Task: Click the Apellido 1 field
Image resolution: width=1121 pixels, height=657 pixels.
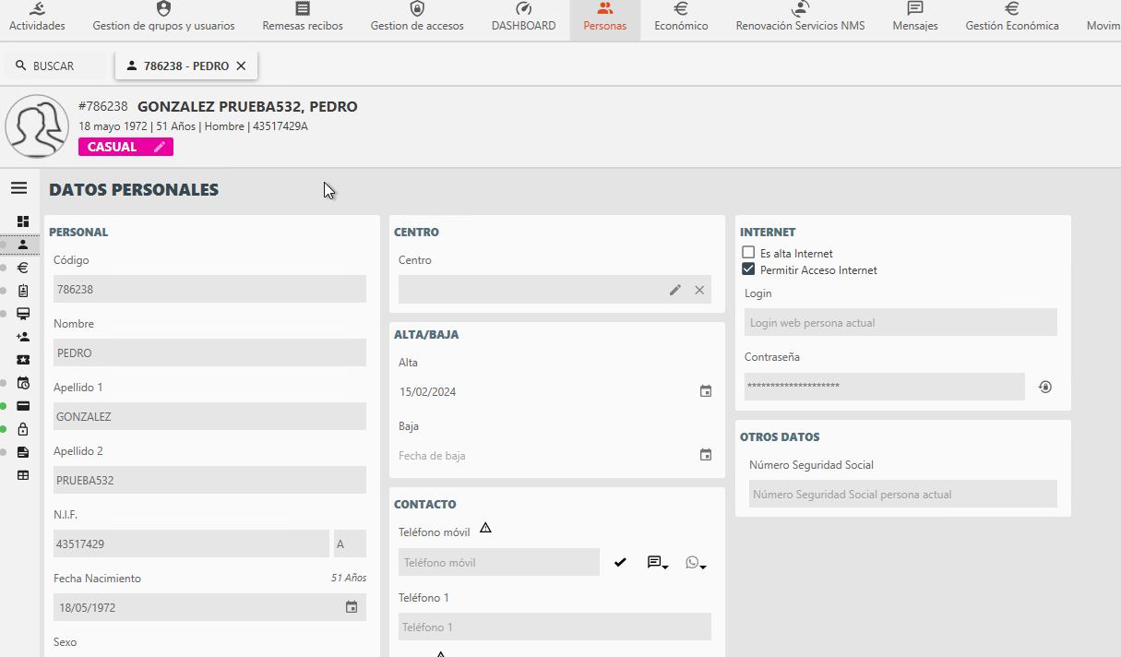Action: tap(209, 416)
